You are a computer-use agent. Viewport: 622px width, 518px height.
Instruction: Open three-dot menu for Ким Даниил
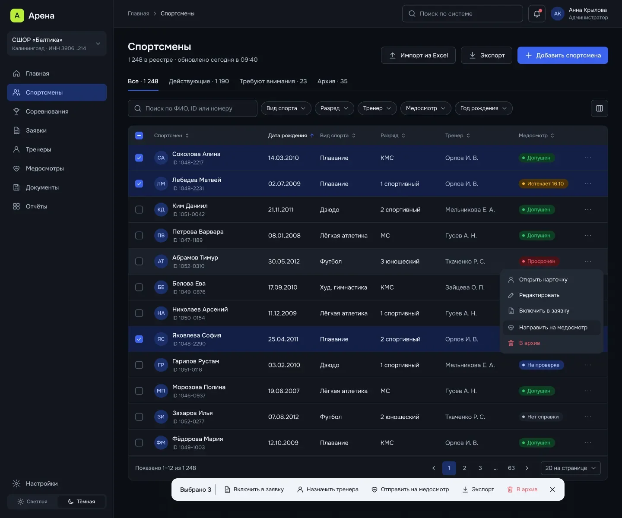(588, 210)
